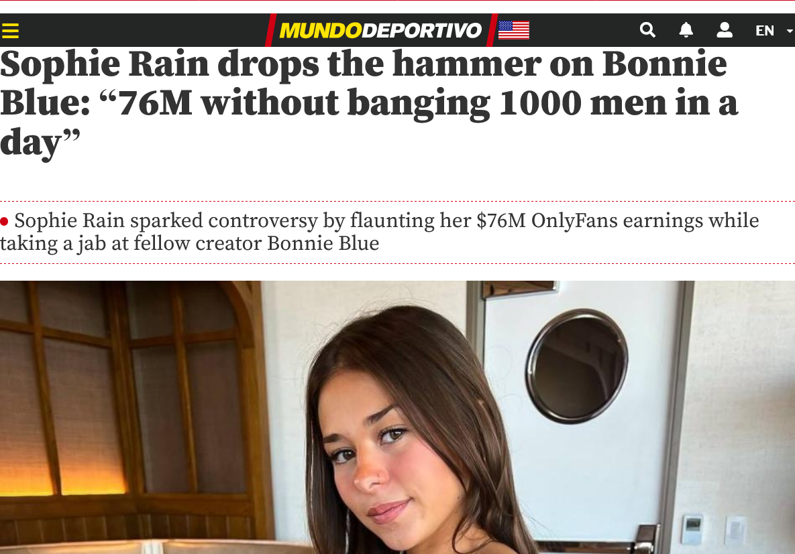795x554 pixels.
Task: Click the article summary paragraph
Action: tap(379, 232)
